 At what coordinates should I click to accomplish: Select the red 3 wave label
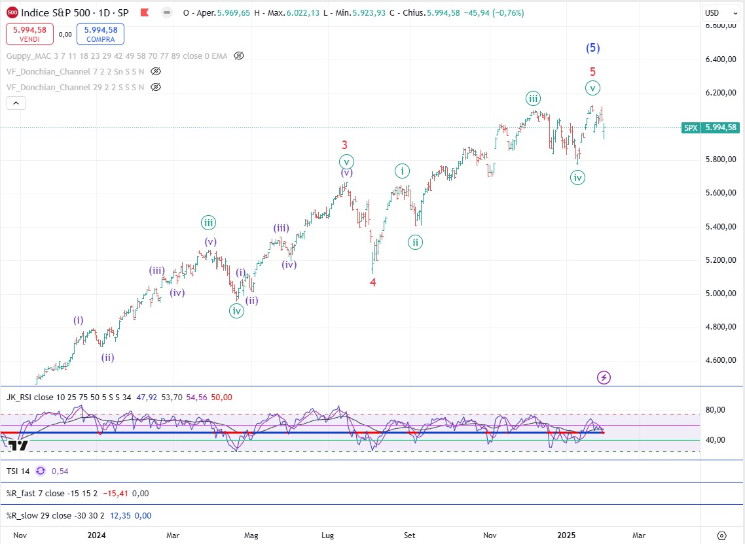345,144
